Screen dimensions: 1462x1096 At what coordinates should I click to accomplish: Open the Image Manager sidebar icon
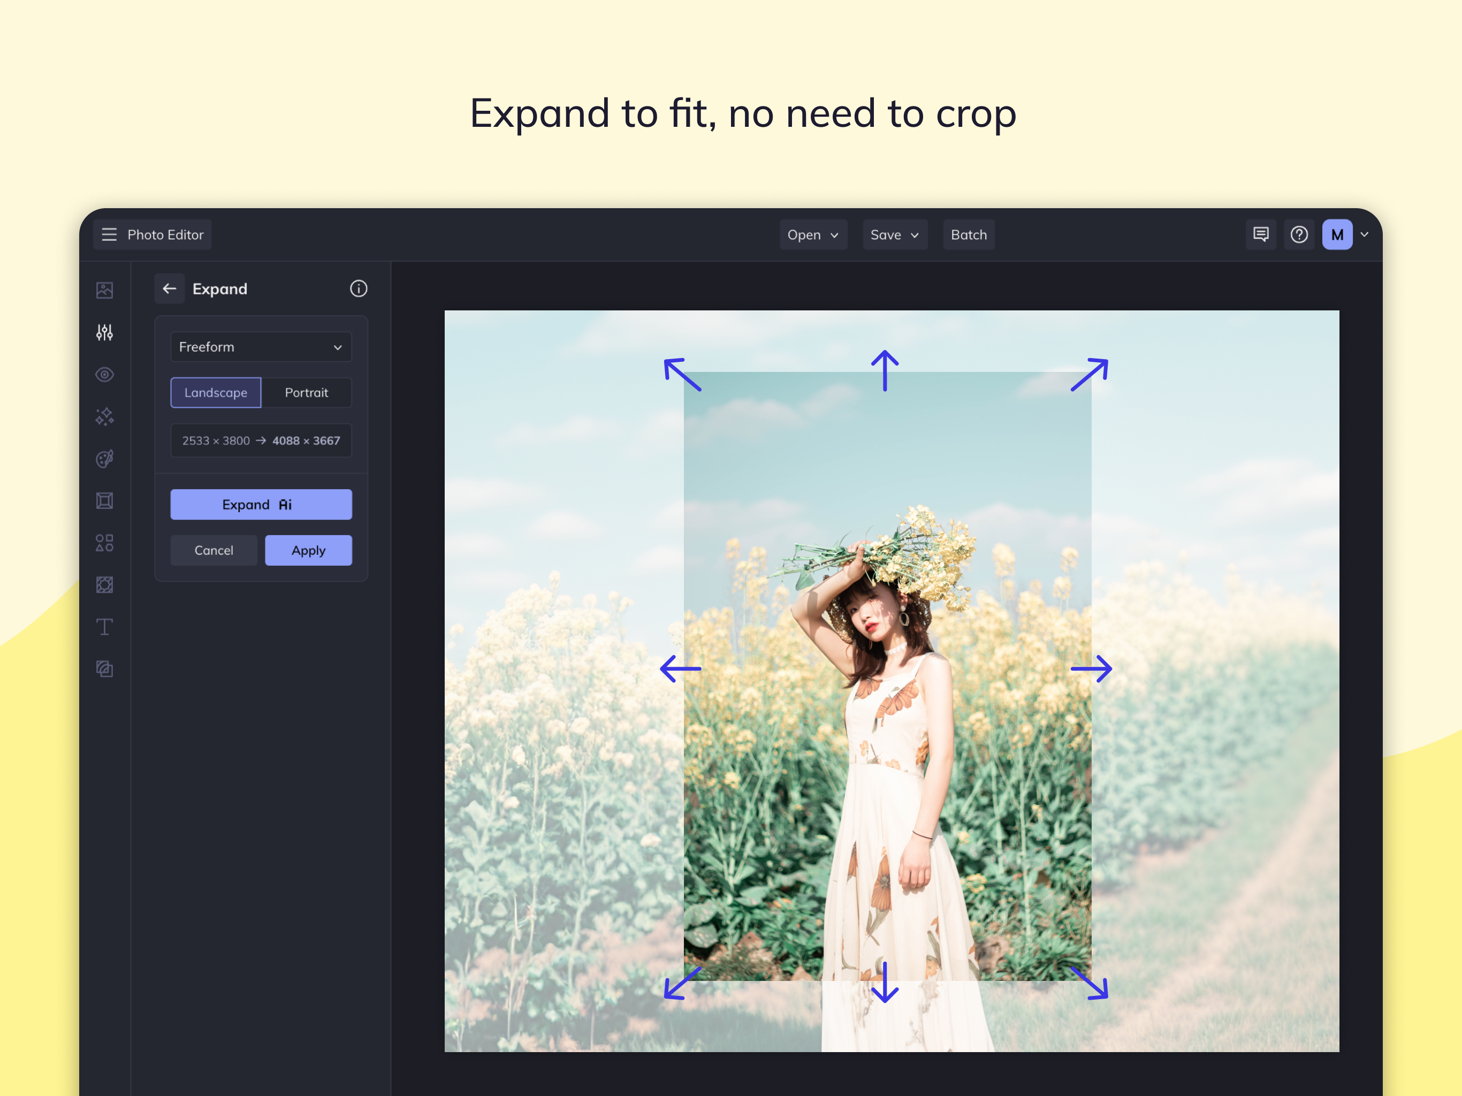[x=104, y=290]
